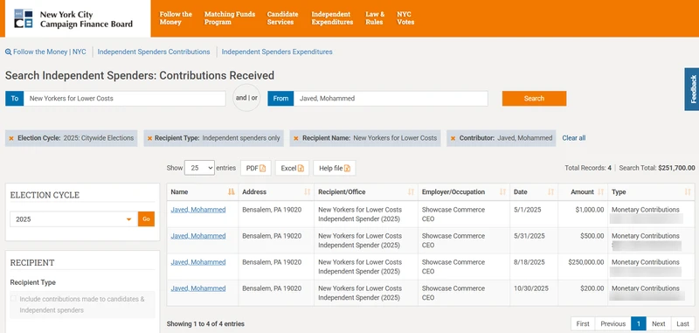This screenshot has width=699, height=333.
Task: Go to First page of results
Action: point(583,323)
